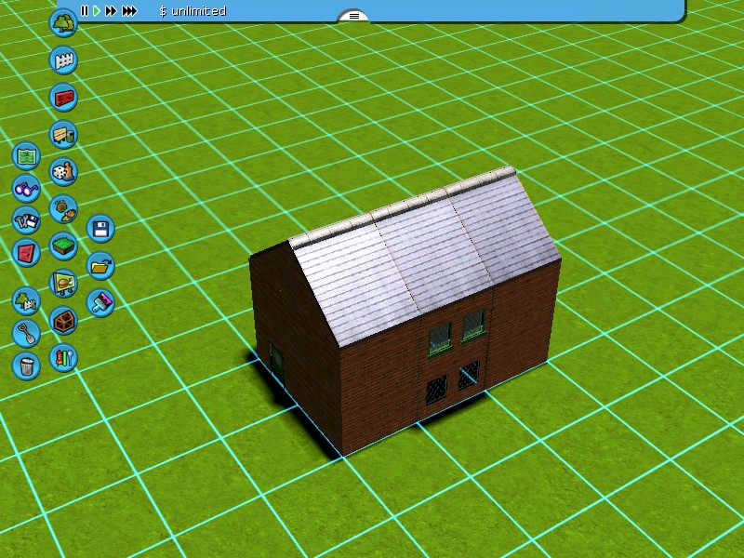Viewport: 744px width, 558px height.
Task: Select the burger billboard signs icon
Action: pos(63,283)
